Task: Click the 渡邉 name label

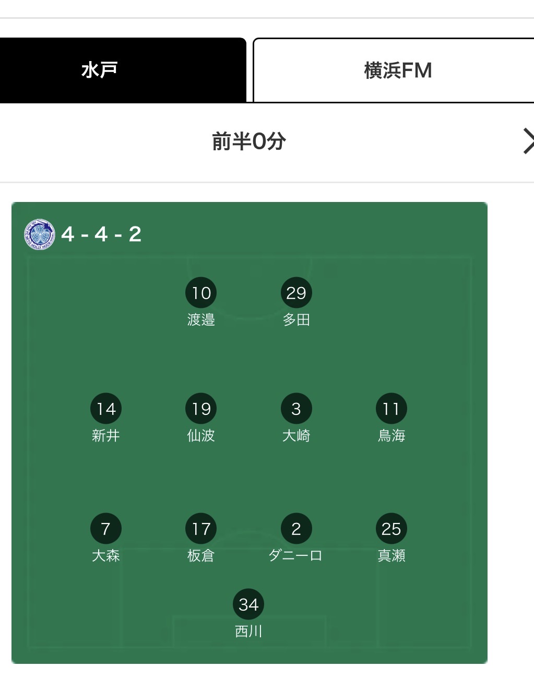Action: pos(201,319)
